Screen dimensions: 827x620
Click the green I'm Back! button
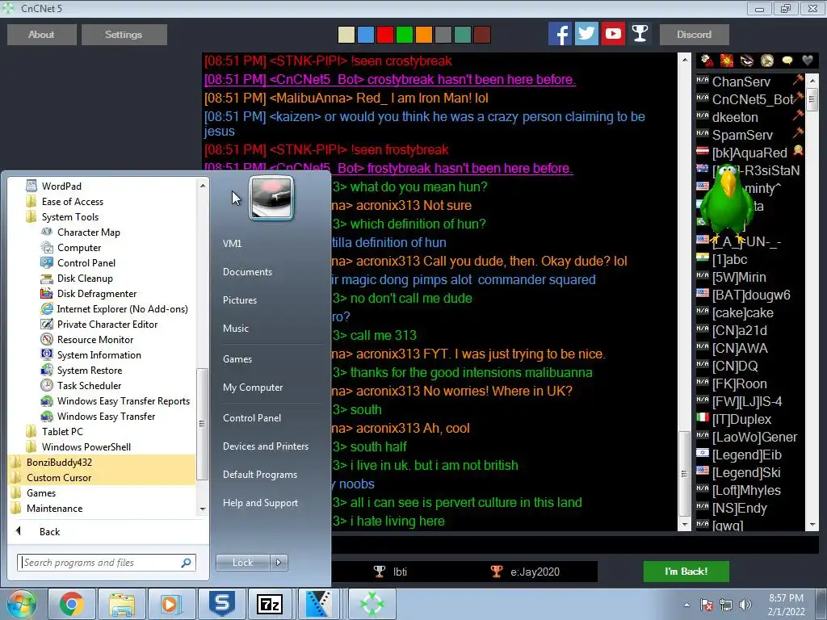[686, 572]
